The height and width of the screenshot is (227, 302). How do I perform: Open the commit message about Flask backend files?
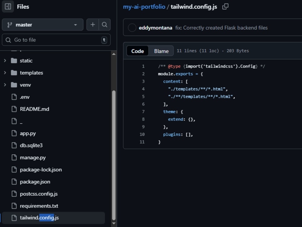[221, 28]
